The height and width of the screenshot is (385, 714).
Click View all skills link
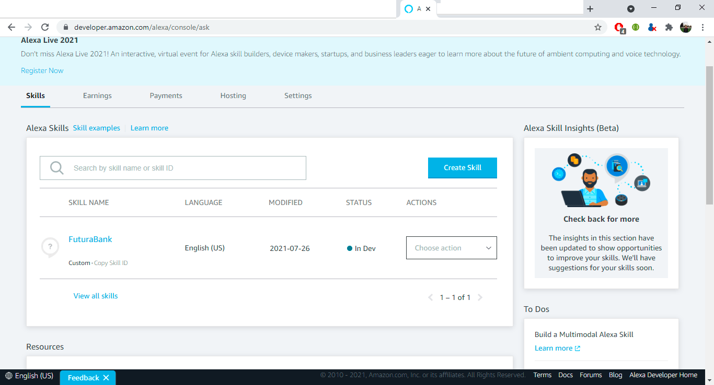click(x=96, y=296)
